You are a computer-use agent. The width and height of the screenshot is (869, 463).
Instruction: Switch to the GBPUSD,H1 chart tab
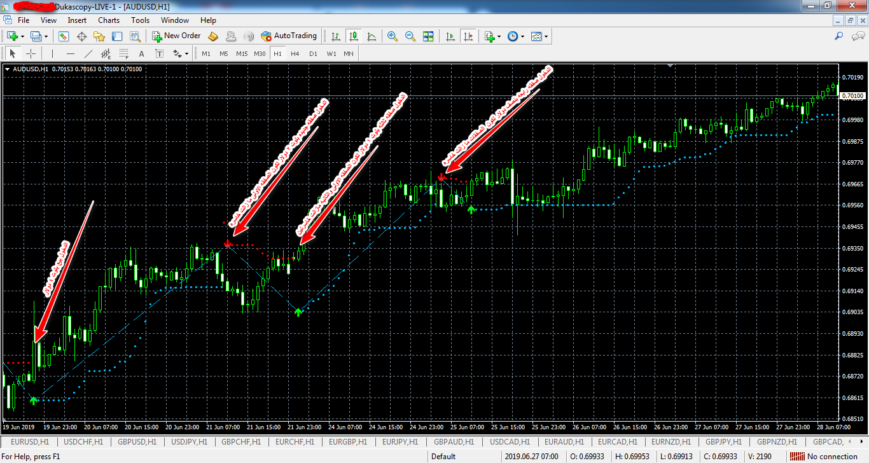coord(137,441)
